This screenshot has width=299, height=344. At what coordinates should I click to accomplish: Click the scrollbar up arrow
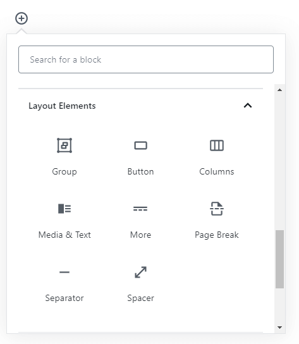(279, 90)
